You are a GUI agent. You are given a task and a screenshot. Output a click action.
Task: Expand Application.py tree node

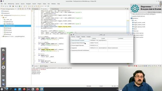tap(3, 22)
